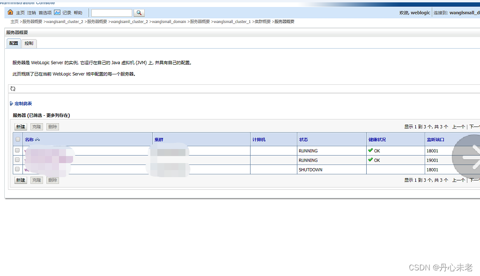Switch to the 控制 tab
The image size is (480, 276).
pyautogui.click(x=29, y=44)
